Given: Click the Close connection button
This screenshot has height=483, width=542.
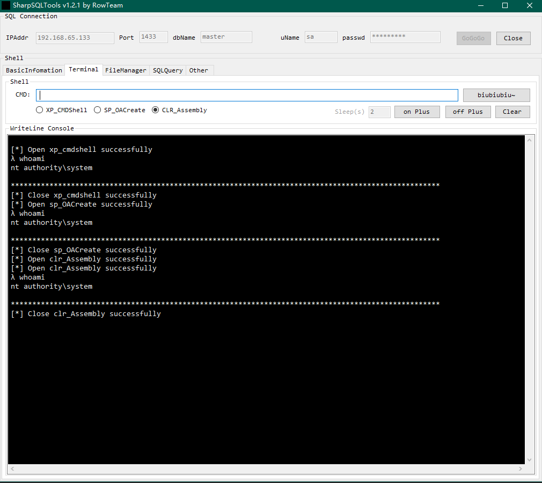Looking at the screenshot, I should coord(514,38).
